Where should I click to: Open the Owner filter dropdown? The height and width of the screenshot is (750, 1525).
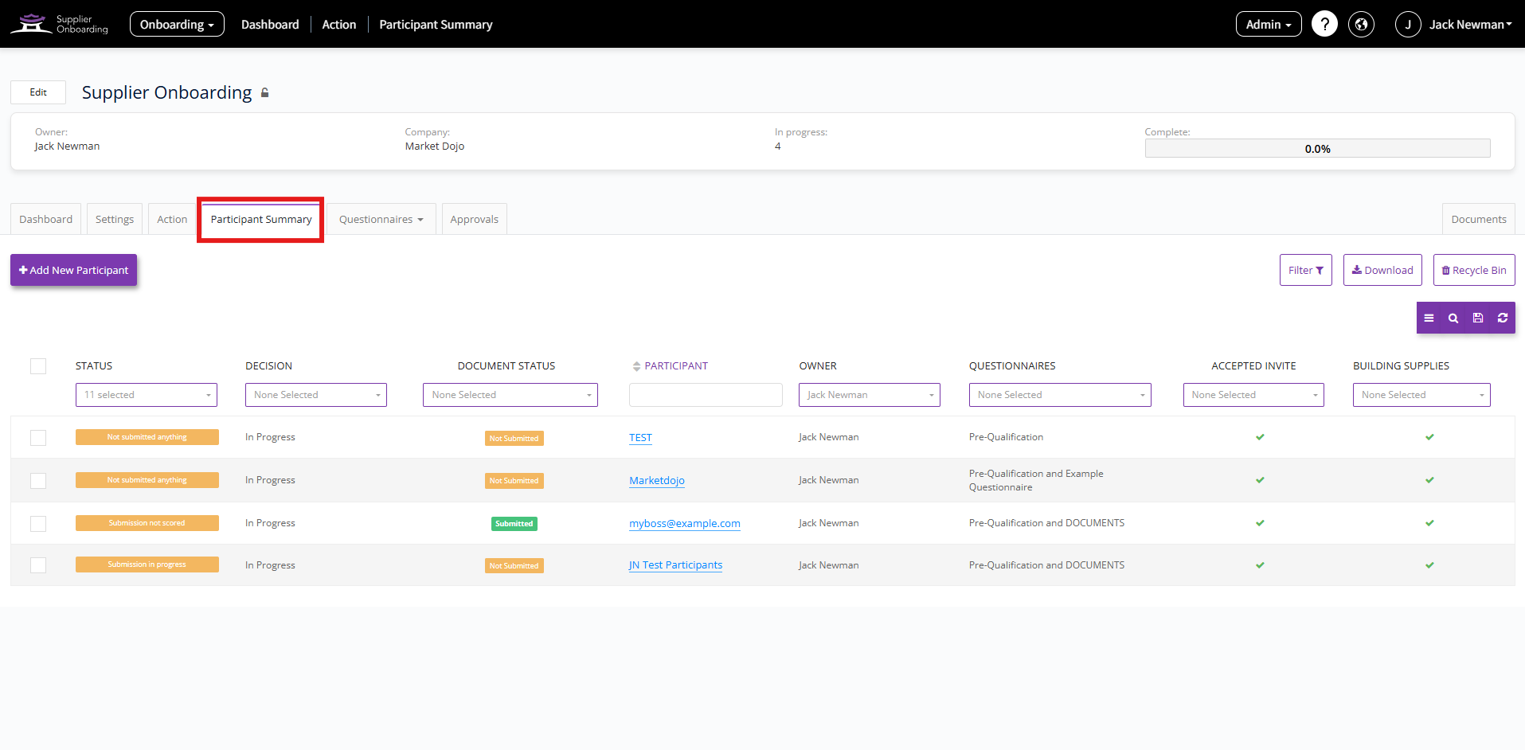click(x=869, y=395)
